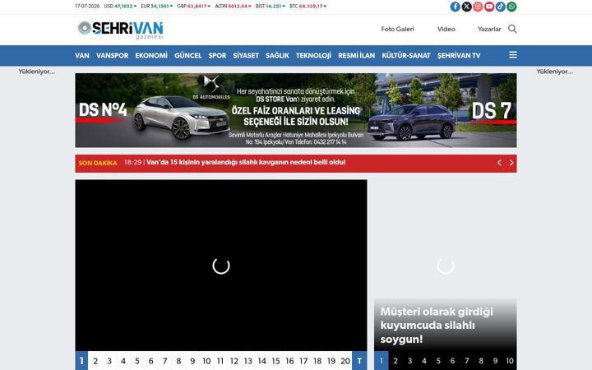Select slide 1 in side slider
592x370 pixels.
(x=382, y=361)
